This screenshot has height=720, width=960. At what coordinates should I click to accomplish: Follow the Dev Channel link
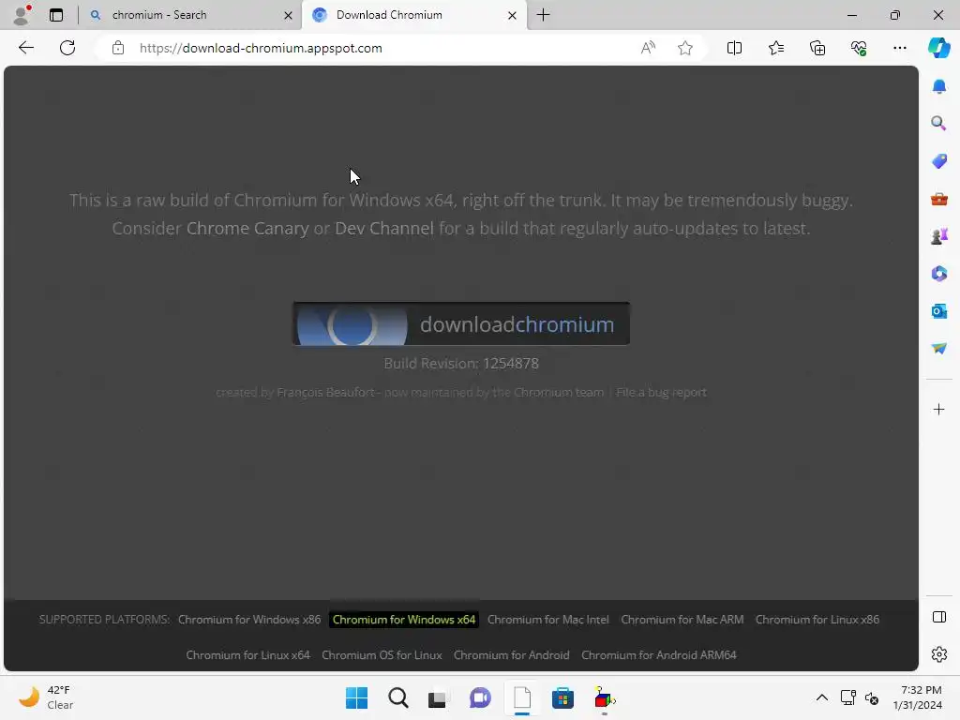[x=383, y=229]
